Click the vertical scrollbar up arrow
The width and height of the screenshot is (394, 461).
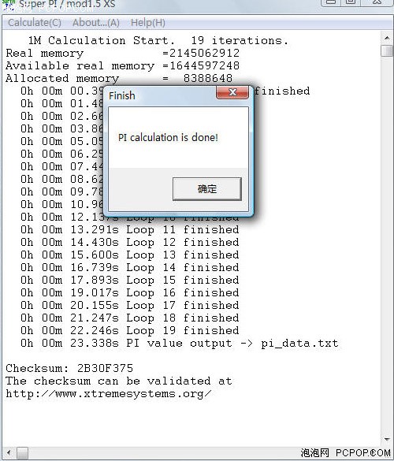coord(387,39)
